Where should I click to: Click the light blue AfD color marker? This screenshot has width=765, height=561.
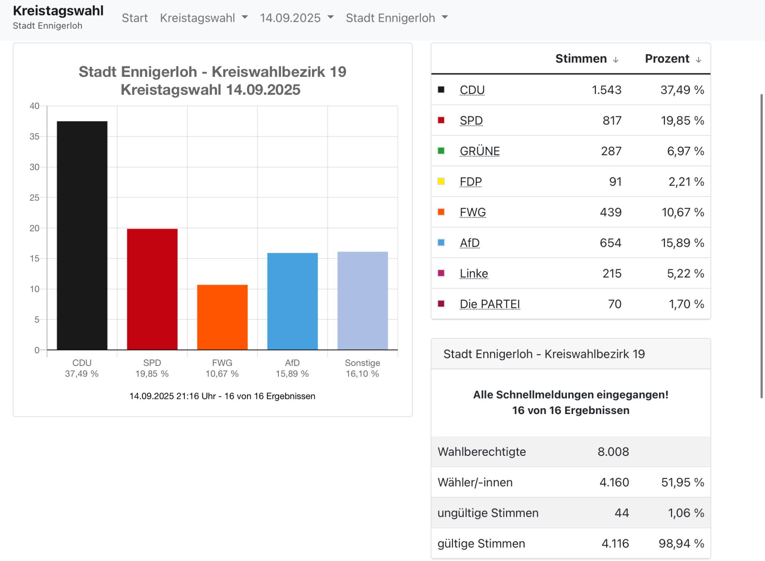coord(441,242)
